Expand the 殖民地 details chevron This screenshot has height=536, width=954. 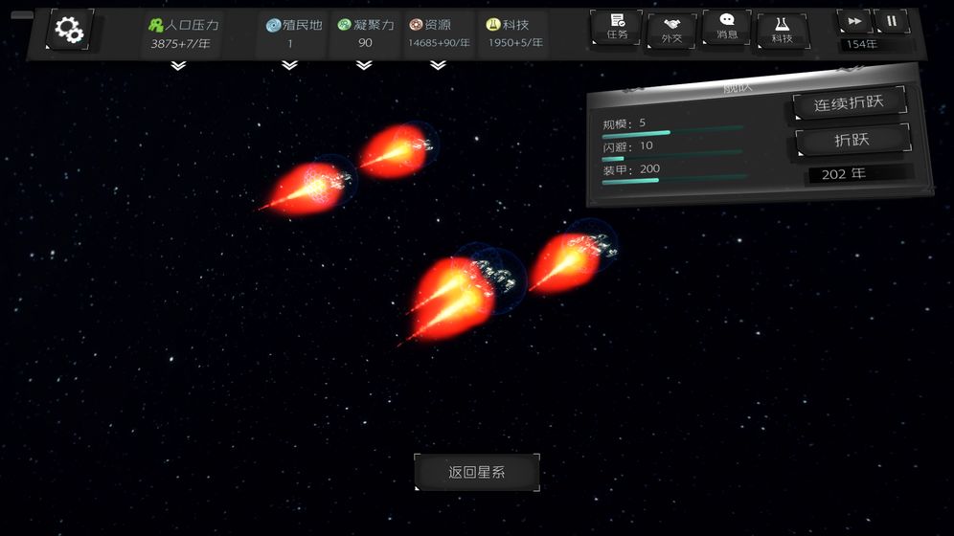pos(289,66)
